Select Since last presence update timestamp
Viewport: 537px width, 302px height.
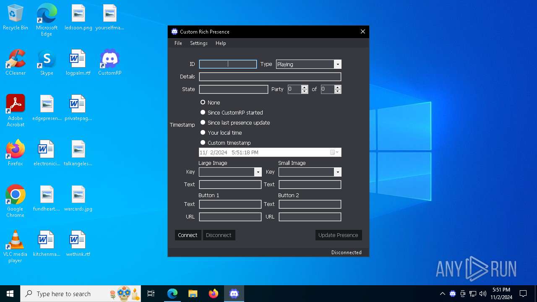click(x=235, y=122)
